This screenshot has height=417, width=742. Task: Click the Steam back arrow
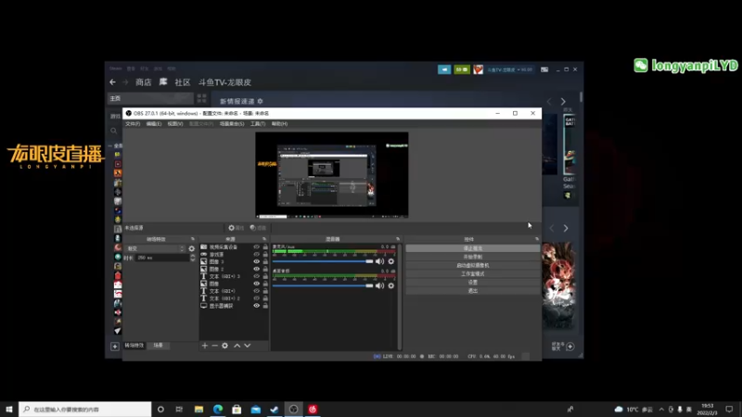(112, 82)
